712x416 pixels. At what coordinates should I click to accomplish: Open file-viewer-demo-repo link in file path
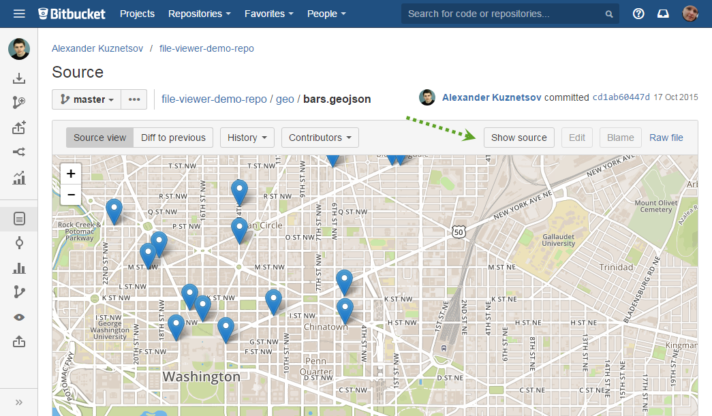214,99
